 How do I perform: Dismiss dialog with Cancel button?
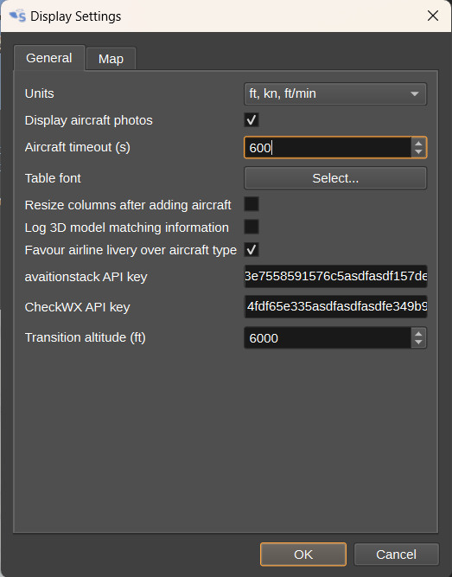396,555
